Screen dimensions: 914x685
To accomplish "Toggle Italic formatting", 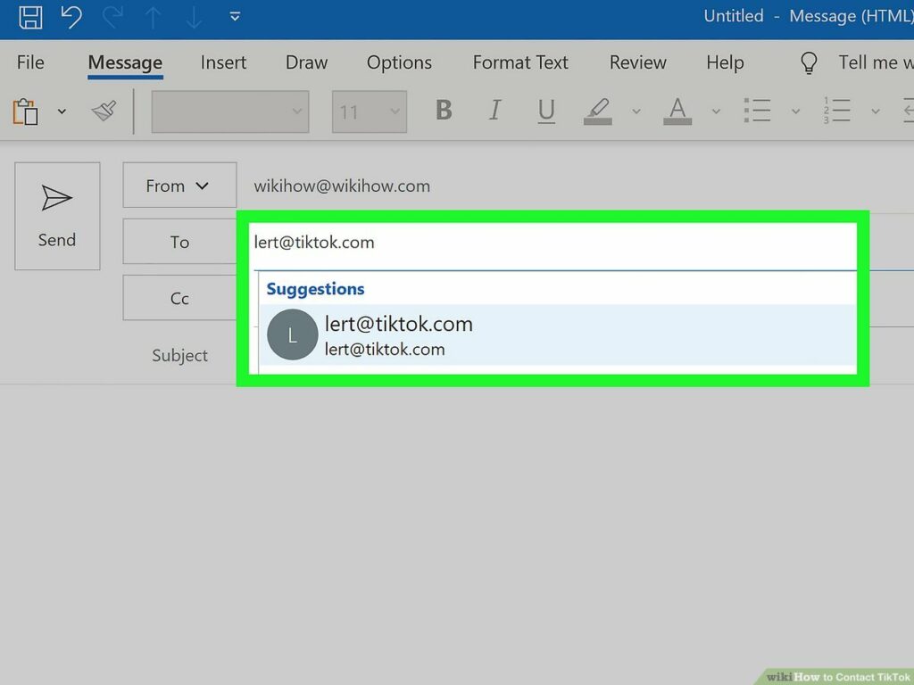I will [494, 111].
